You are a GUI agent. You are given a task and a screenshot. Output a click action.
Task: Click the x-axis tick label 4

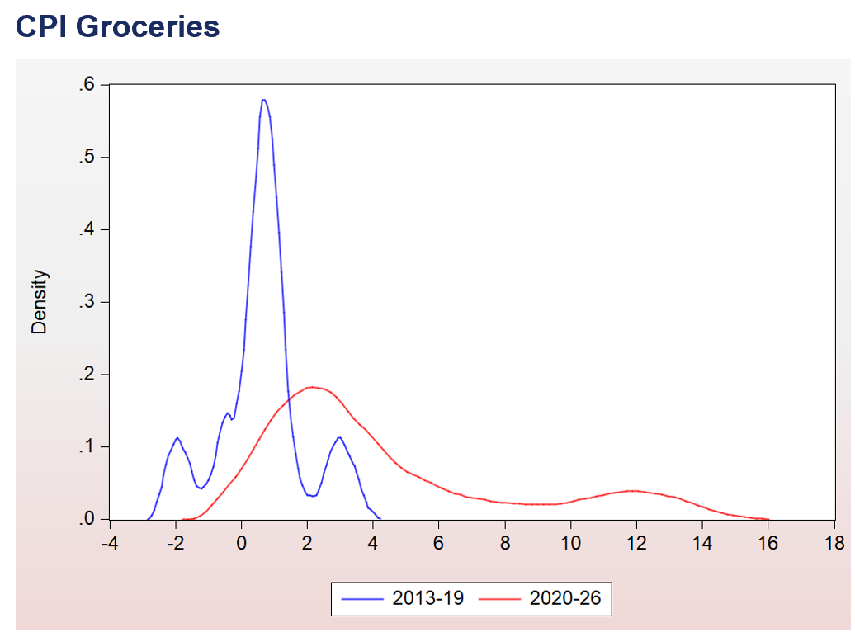point(373,543)
